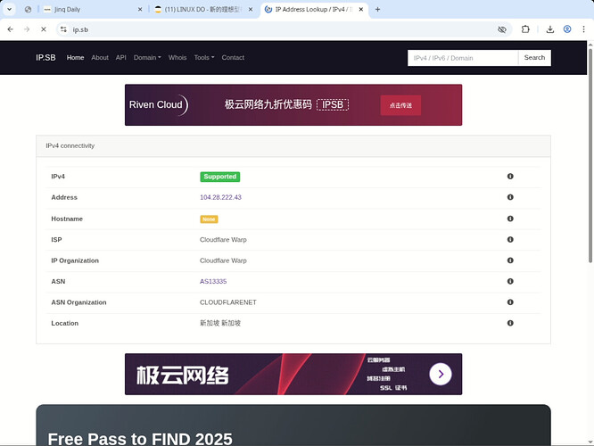Image resolution: width=594 pixels, height=446 pixels.
Task: Open a new tab with the plus button
Action: (x=377, y=10)
